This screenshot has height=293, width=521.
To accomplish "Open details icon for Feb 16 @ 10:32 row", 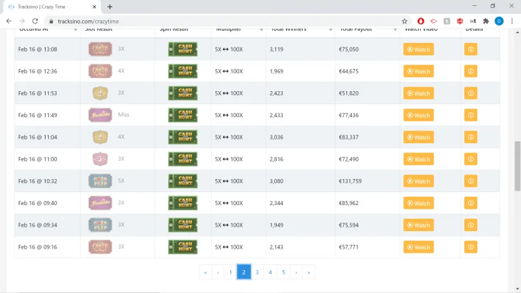I will pos(470,181).
